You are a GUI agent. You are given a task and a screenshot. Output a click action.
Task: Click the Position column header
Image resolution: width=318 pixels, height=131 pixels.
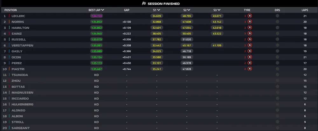coord(10,10)
